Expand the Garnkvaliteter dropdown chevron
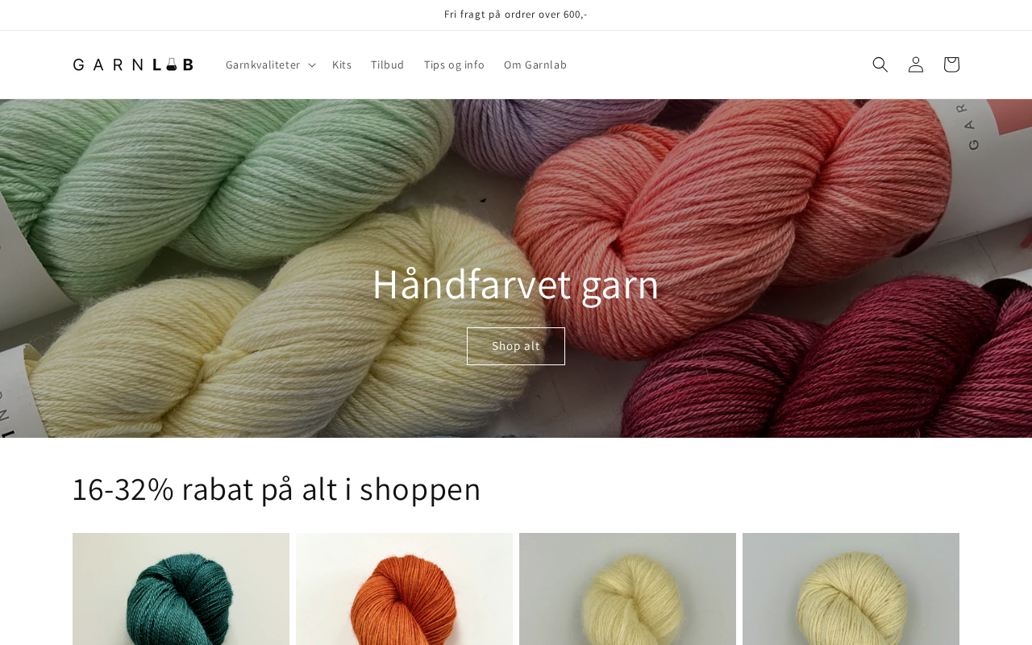Image resolution: width=1032 pixels, height=645 pixels. [x=312, y=64]
